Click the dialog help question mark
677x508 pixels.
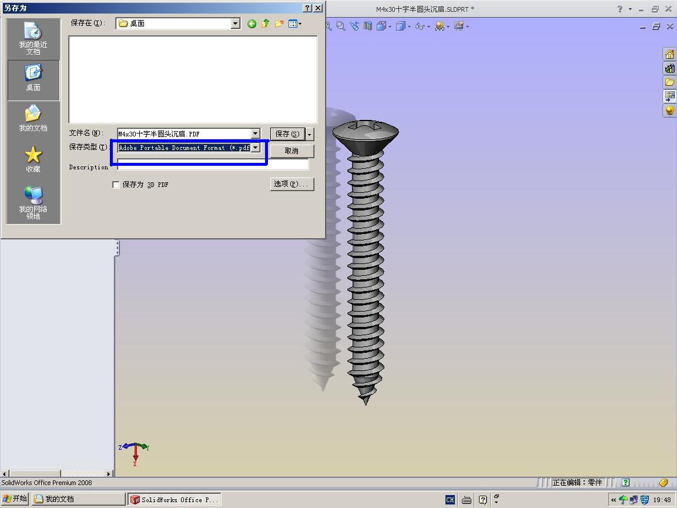pyautogui.click(x=307, y=8)
